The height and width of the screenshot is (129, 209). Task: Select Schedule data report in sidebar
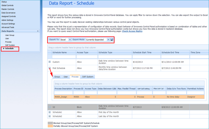[x=9, y=49]
